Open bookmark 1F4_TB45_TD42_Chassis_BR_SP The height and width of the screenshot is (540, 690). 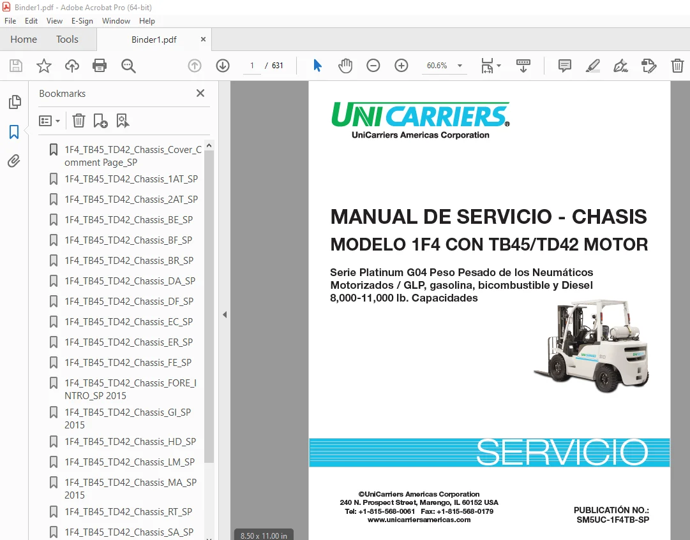pos(129,261)
